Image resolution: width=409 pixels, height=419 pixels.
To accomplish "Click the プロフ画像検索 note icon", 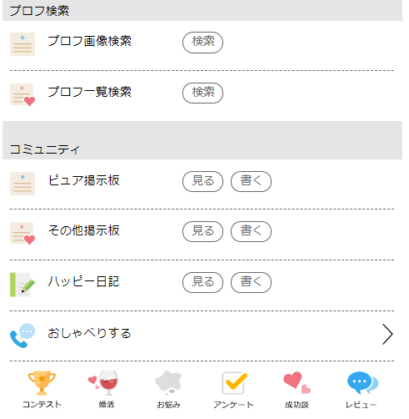I will pyautogui.click(x=22, y=44).
